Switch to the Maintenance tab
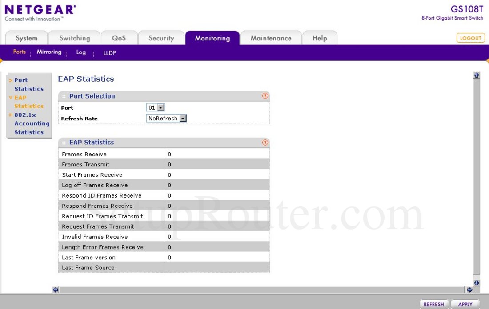This screenshot has height=309, width=489. point(271,38)
